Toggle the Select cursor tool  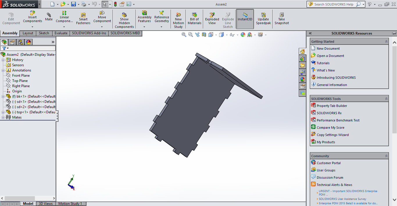coord(105,4)
